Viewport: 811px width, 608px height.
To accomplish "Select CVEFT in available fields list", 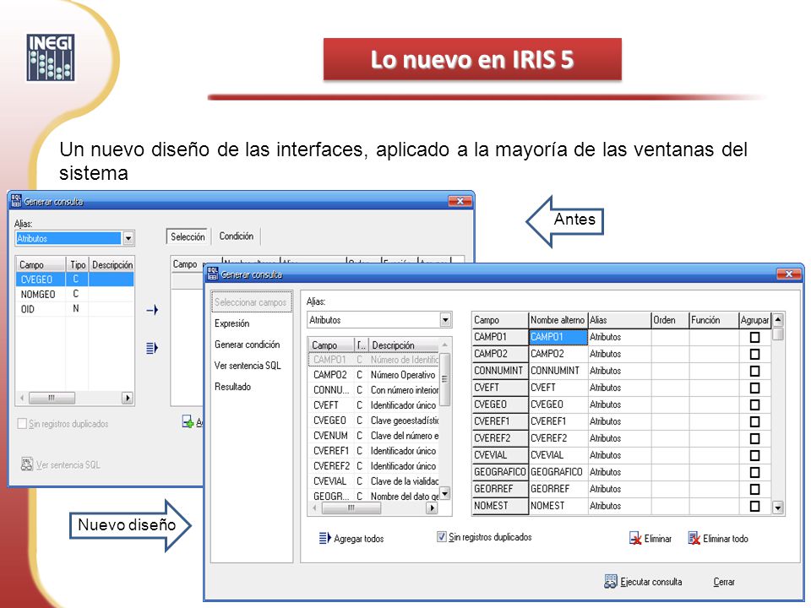I will pyautogui.click(x=374, y=405).
